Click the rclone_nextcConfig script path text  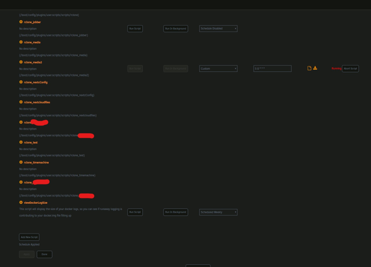click(57, 95)
